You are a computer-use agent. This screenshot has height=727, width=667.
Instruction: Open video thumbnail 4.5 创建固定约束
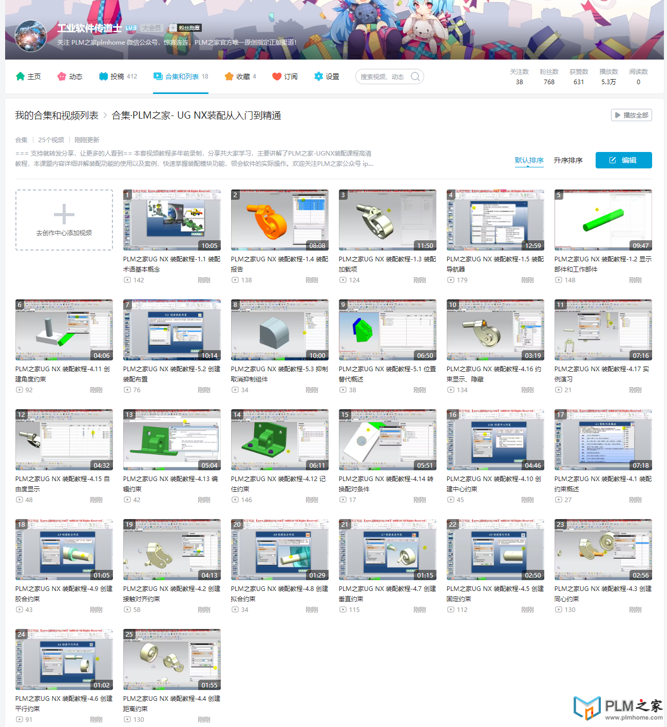pyautogui.click(x=496, y=549)
